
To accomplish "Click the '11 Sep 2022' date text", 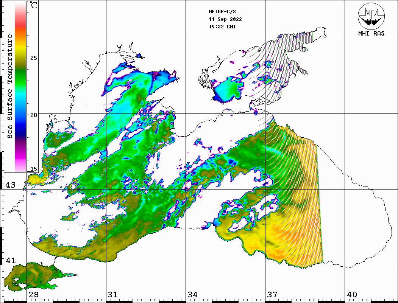I will click(x=225, y=19).
